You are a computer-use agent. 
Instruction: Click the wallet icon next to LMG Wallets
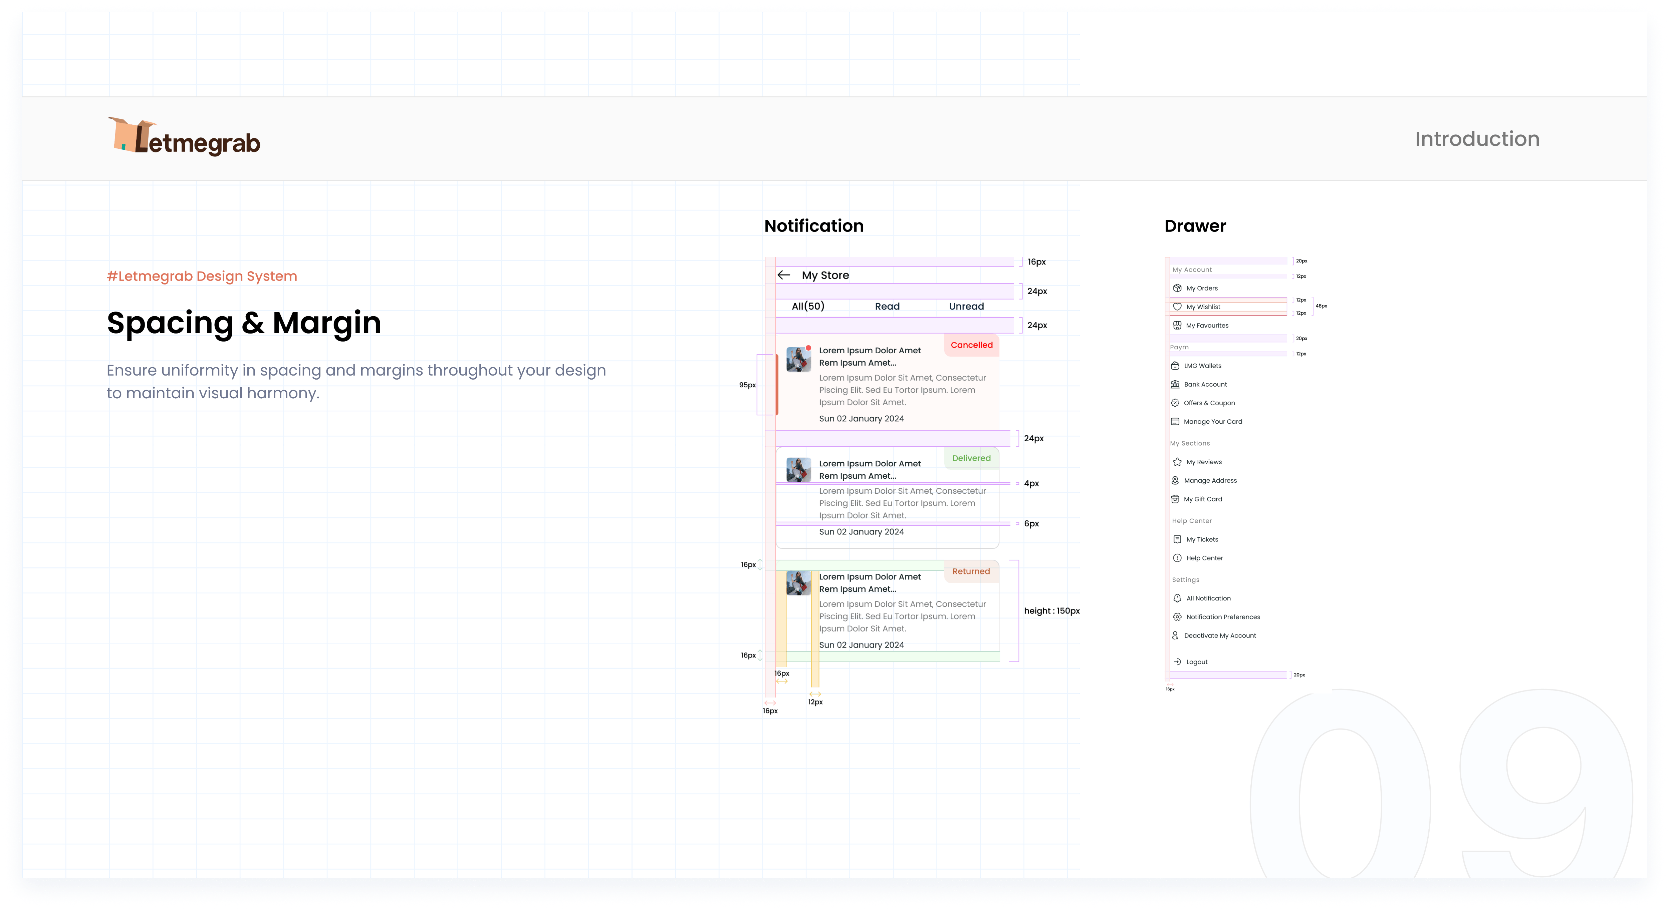click(1175, 366)
